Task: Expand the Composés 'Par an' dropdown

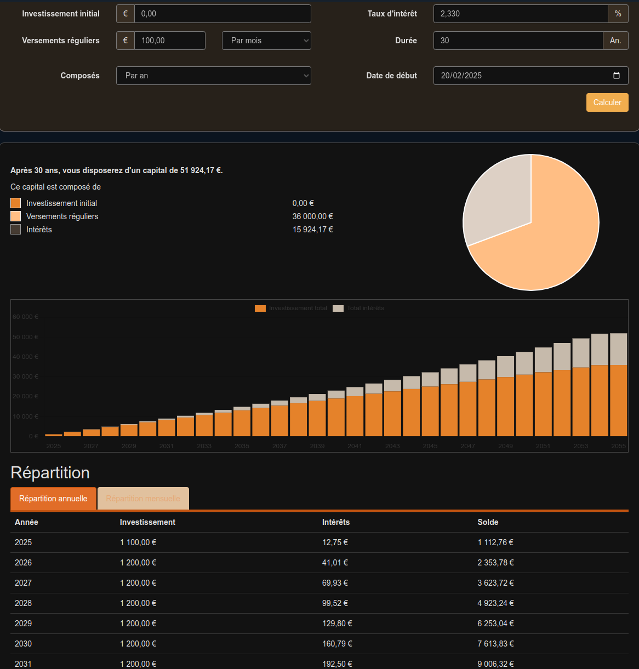Action: coord(213,76)
